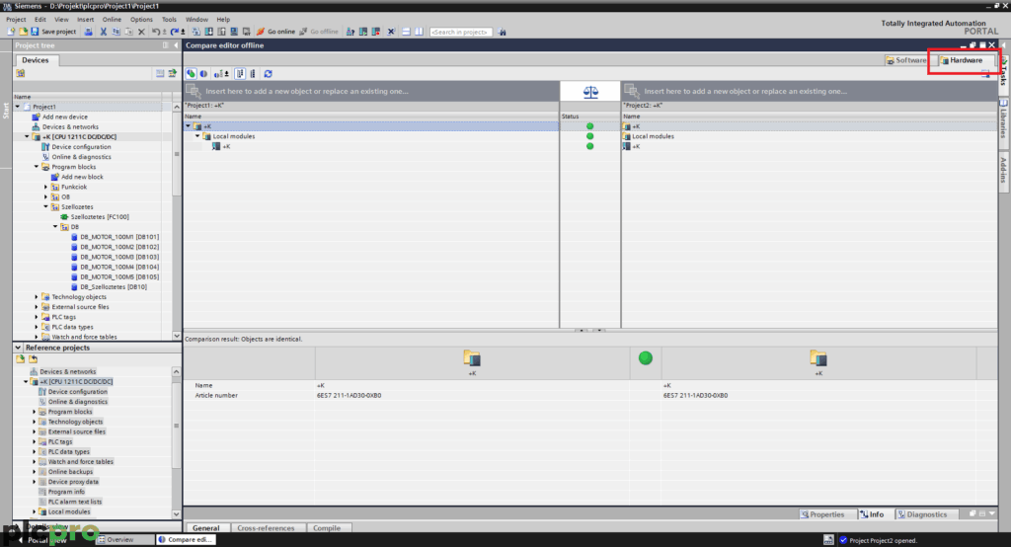
Task: Toggle the compare filter icon with colored circles
Action: [x=191, y=73]
